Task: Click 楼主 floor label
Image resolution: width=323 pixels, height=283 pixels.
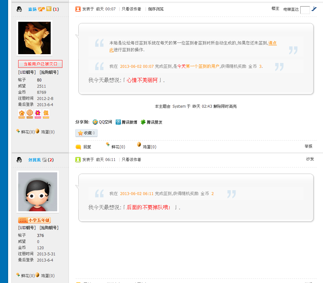Action: (x=275, y=8)
